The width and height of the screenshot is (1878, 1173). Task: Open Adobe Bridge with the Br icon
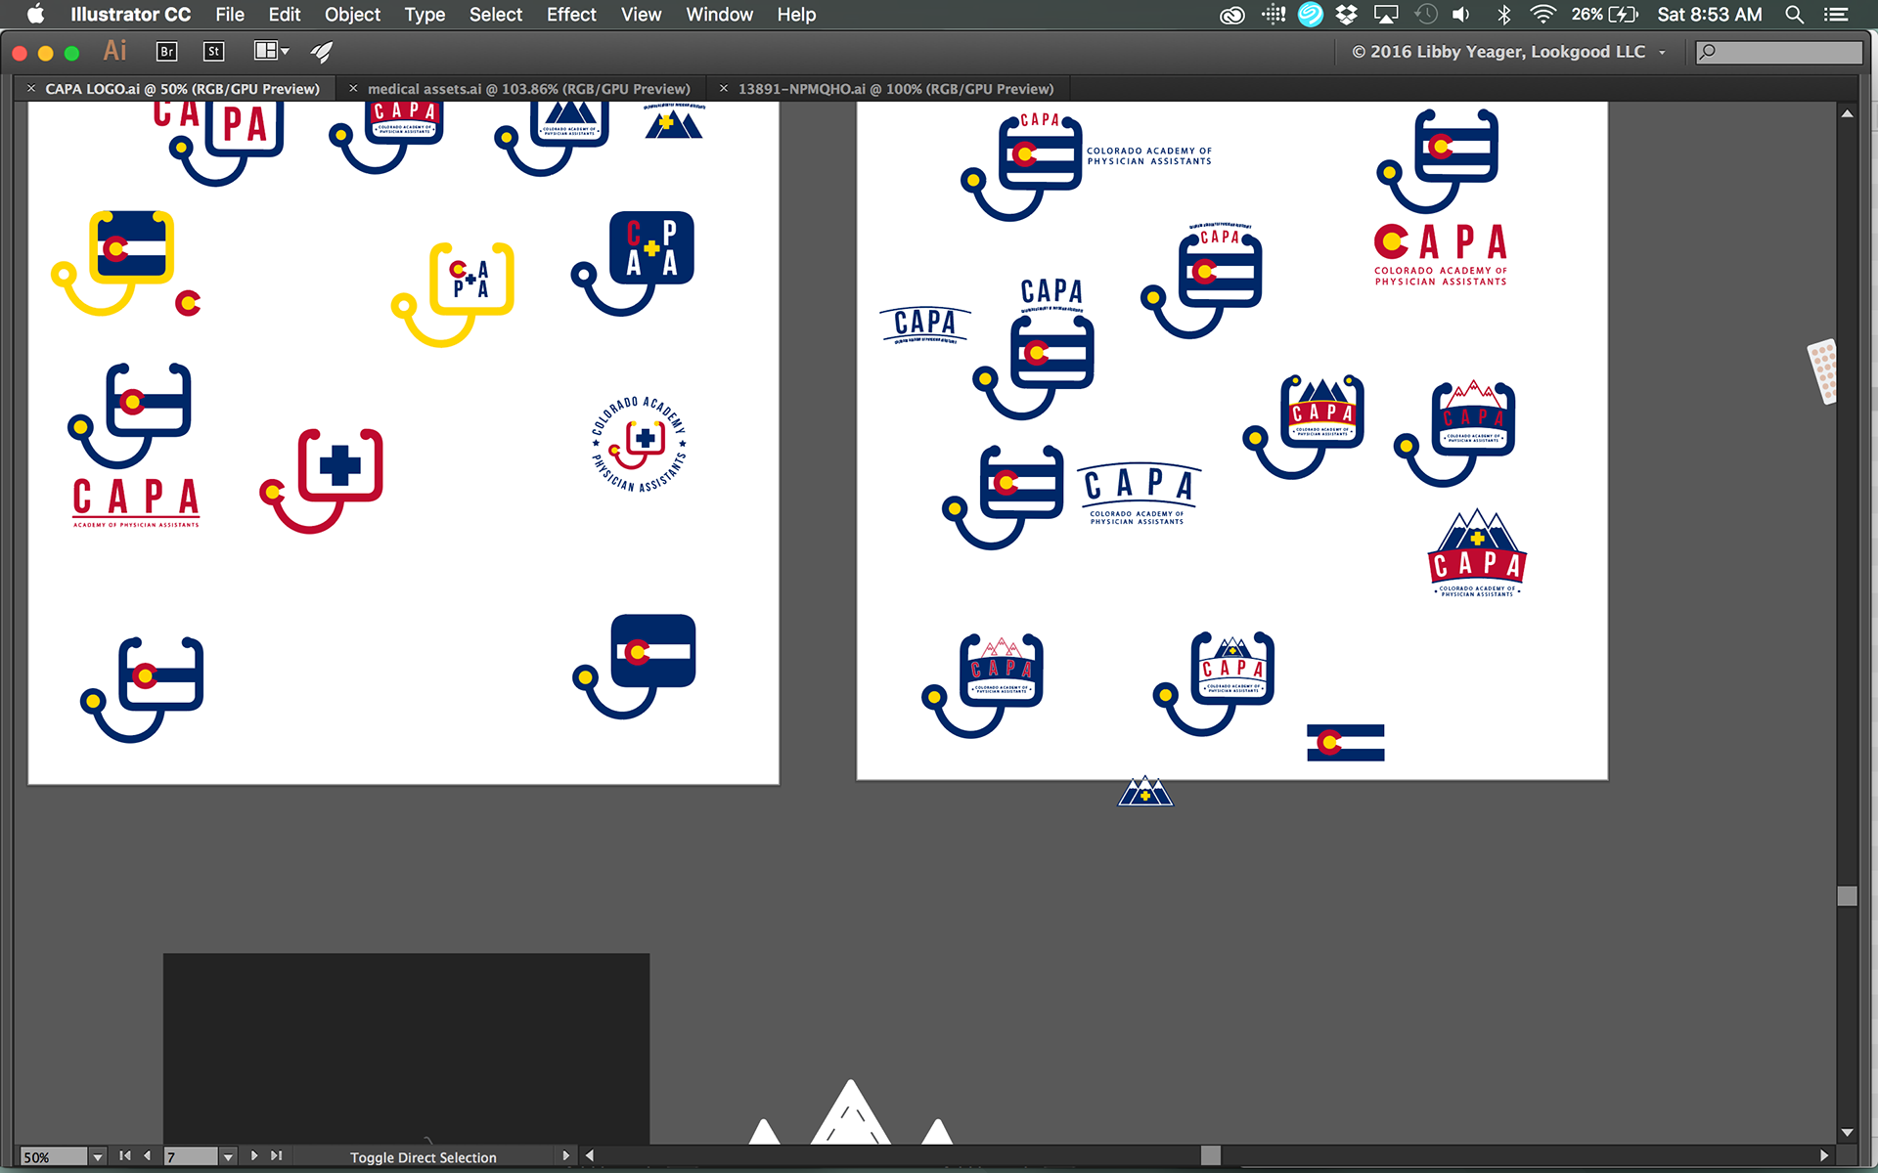pyautogui.click(x=166, y=52)
